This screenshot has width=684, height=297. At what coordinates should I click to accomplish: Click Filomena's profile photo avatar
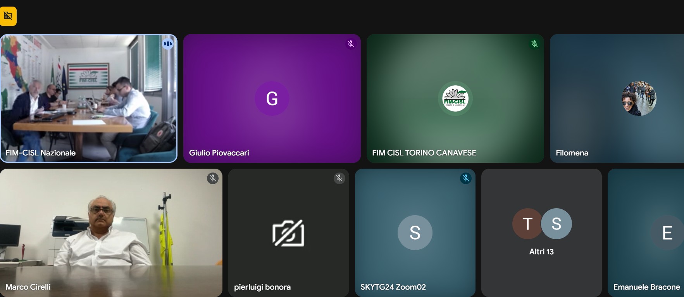click(638, 98)
